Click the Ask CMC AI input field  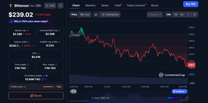coord(134,98)
